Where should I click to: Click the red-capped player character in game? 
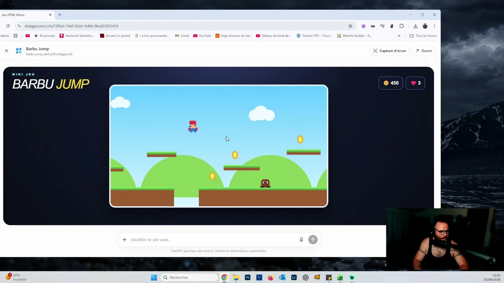pyautogui.click(x=193, y=126)
